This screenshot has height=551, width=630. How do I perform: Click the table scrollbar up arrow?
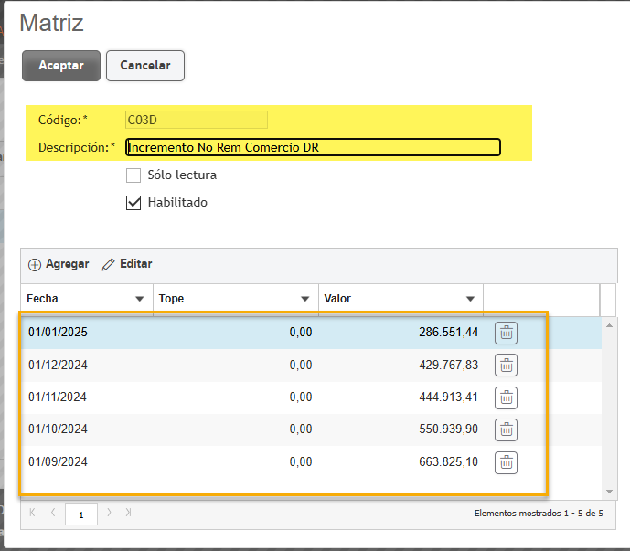(x=610, y=325)
